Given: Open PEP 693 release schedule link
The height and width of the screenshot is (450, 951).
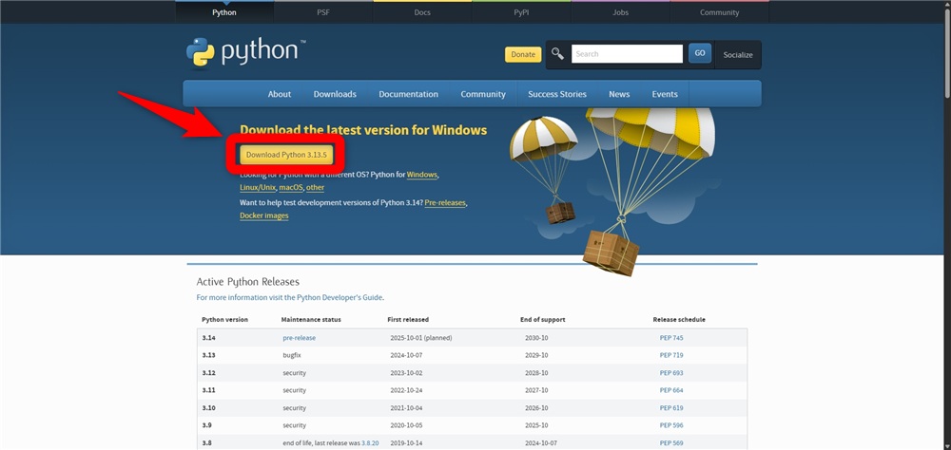Looking at the screenshot, I should (671, 373).
